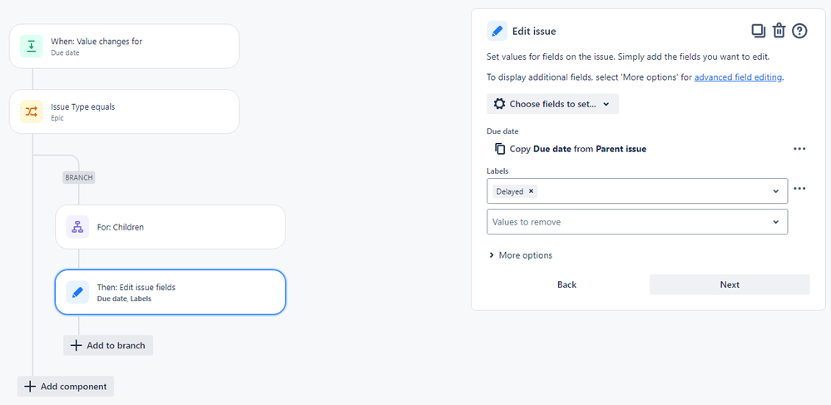Open Choose fields to set dropdown
The image size is (831, 405).
553,104
